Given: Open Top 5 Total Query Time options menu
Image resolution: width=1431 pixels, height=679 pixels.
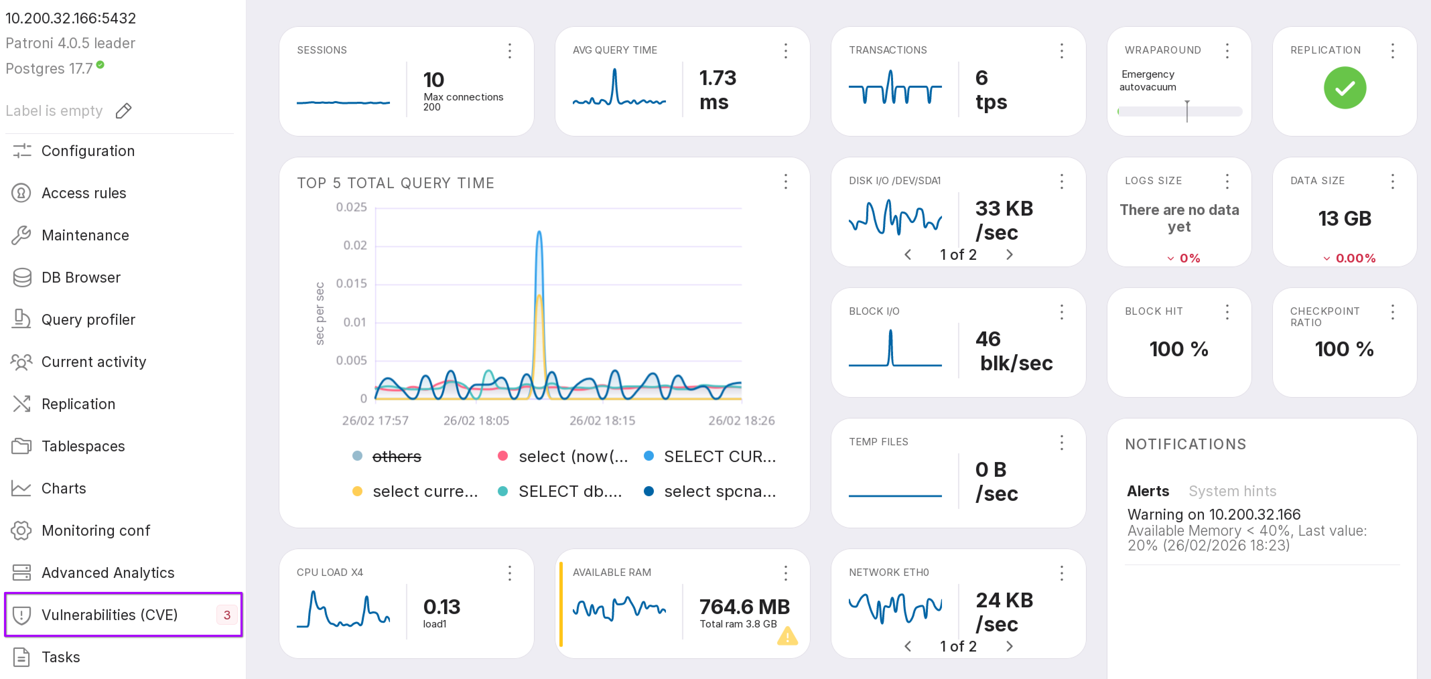Looking at the screenshot, I should (785, 181).
